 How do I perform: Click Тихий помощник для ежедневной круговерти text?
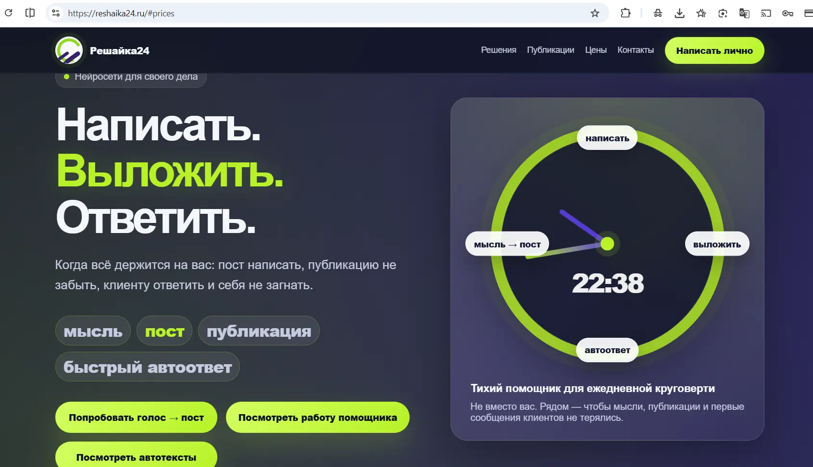tap(592, 388)
